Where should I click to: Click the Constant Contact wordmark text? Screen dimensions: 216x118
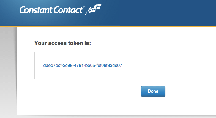[51, 10]
